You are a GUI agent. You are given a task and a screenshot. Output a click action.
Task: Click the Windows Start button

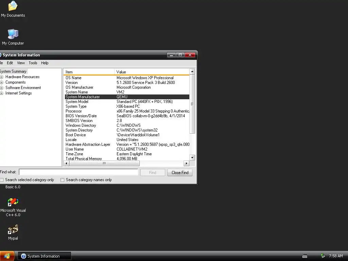point(7,256)
